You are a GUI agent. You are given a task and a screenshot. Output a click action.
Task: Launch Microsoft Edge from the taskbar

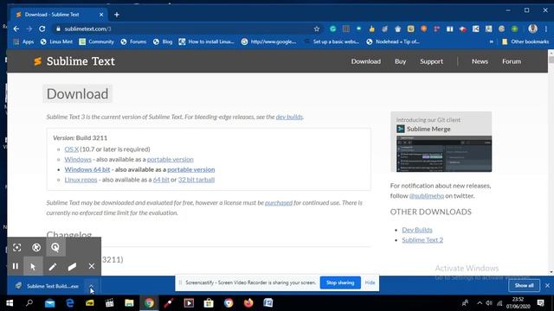(70, 303)
